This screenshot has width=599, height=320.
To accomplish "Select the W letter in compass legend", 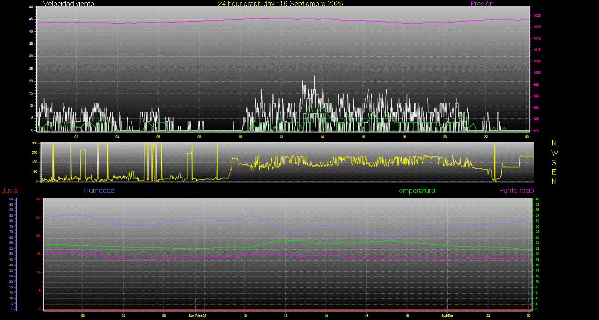I will click(x=554, y=153).
